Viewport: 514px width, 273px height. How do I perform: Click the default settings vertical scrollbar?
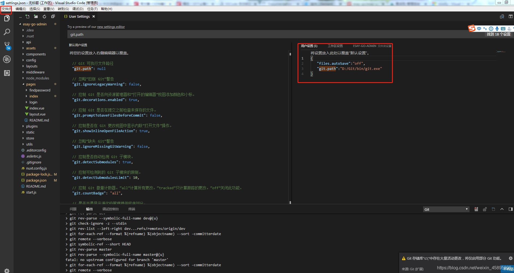(290, 127)
